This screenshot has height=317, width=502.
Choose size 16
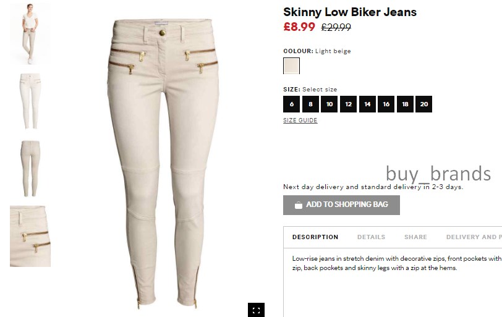pos(386,104)
